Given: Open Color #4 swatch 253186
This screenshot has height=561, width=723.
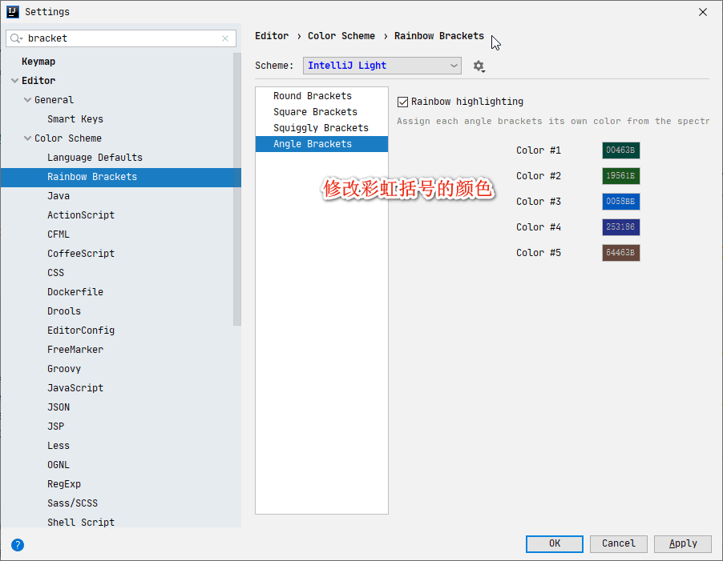Looking at the screenshot, I should click(620, 227).
